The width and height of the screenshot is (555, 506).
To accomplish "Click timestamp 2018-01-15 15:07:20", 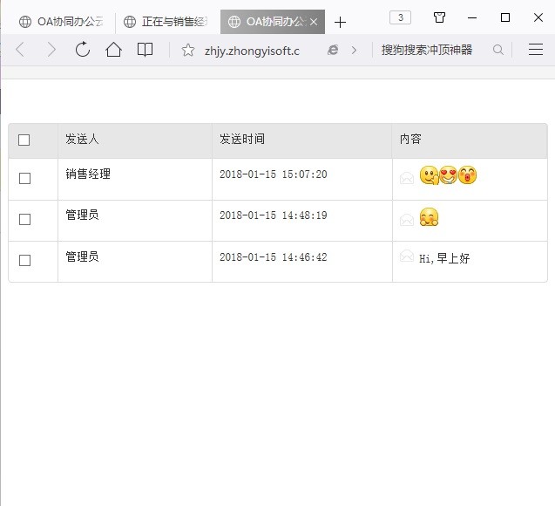I will tap(274, 174).
